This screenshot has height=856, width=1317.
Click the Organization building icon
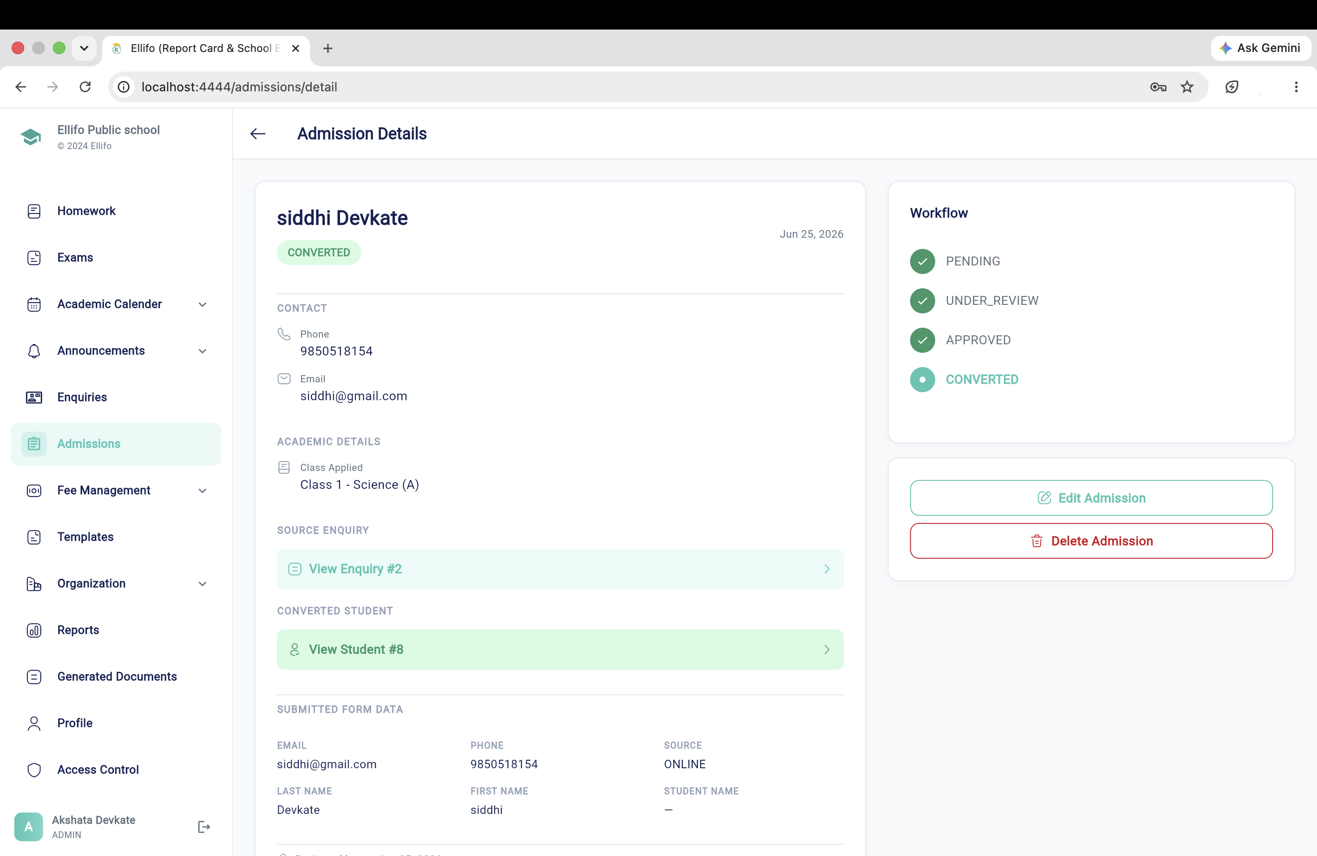[x=34, y=583]
